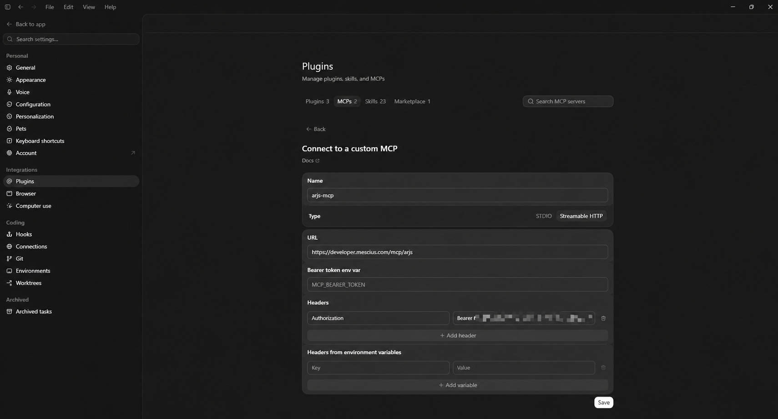The image size is (778, 419).
Task: Go back to MCP list
Action: pyautogui.click(x=316, y=129)
